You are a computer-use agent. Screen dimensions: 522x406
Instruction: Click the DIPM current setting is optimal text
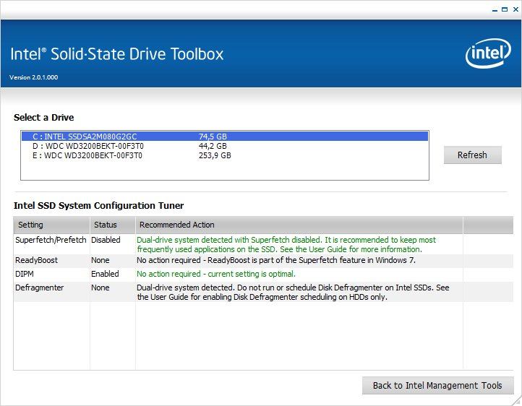(x=216, y=274)
